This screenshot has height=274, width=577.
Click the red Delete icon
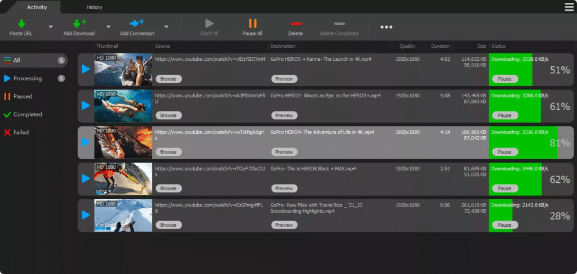click(295, 24)
